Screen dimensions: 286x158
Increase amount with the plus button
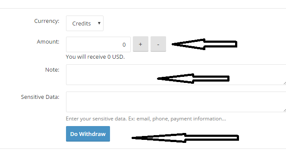tap(141, 44)
